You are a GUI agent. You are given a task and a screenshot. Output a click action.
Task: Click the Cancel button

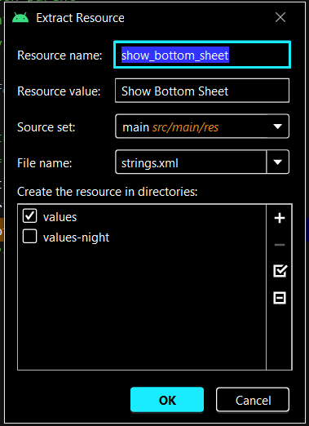(x=253, y=400)
